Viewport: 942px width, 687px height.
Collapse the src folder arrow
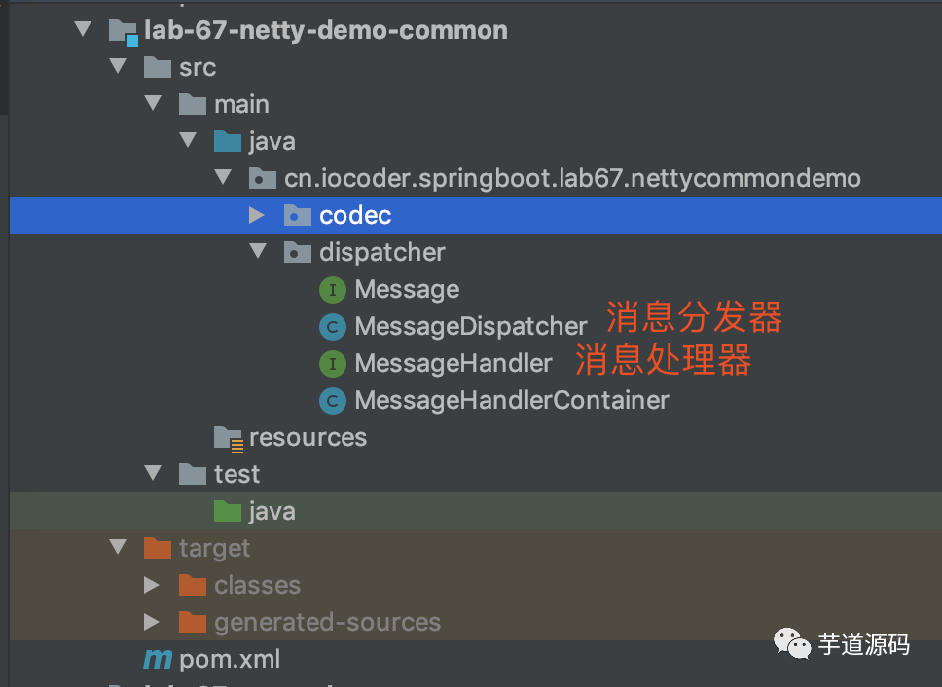coord(119,67)
